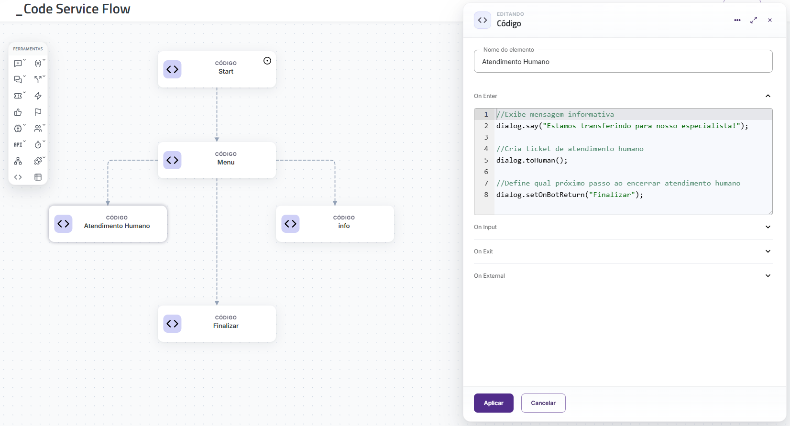Click the comment "//Exibe mensagem informativa"
This screenshot has width=790, height=426.
555,114
